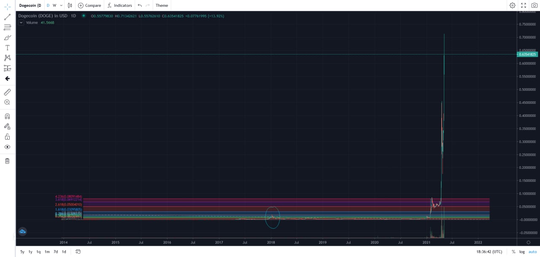Open the Theme menu
Image resolution: width=540 pixels, height=257 pixels.
[x=162, y=5]
